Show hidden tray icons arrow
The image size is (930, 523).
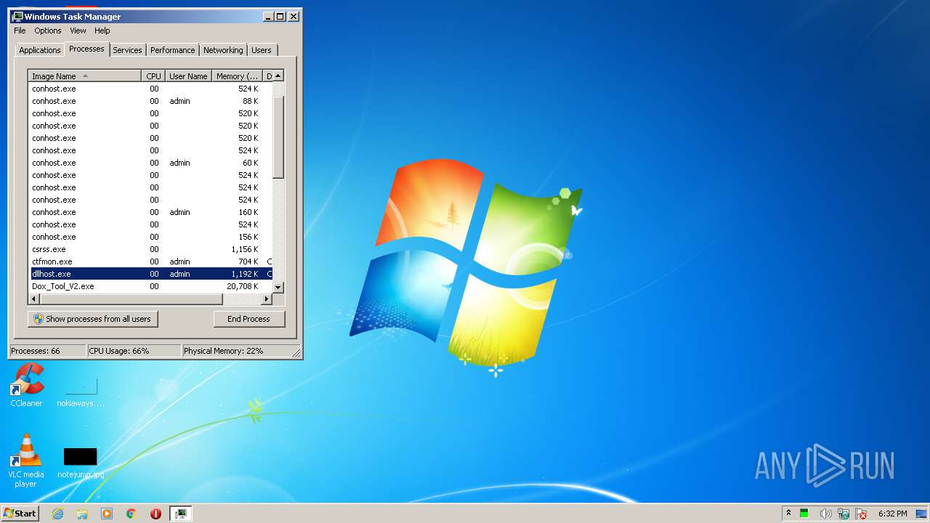coord(788,514)
